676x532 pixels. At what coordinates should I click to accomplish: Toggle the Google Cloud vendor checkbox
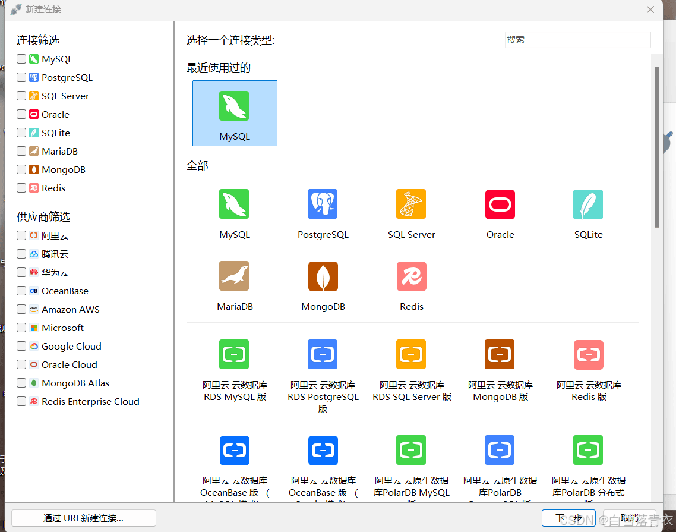click(21, 347)
